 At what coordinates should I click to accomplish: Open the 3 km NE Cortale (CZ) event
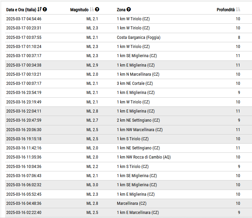coord(128,83)
